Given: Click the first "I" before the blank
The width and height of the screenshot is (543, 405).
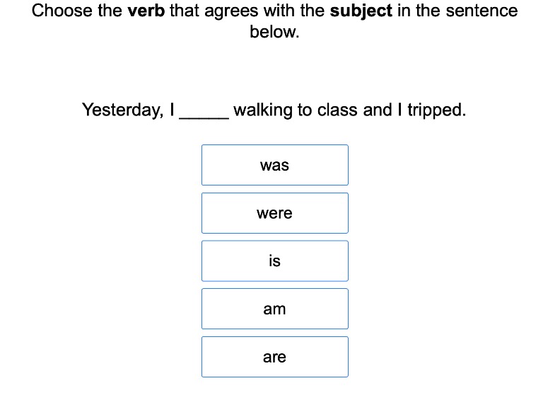Looking at the screenshot, I should pos(173,110).
